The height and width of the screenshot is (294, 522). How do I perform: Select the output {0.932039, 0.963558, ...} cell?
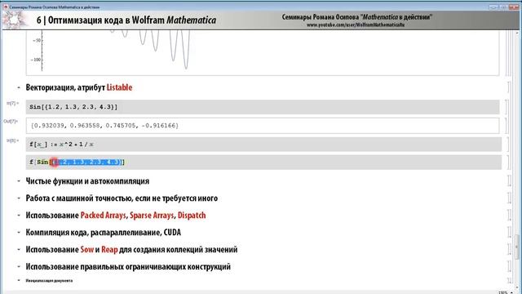tap(263, 126)
